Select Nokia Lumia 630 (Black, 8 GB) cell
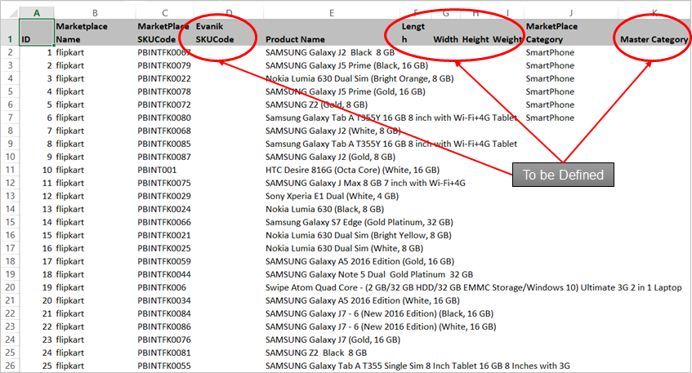The image size is (692, 373). coord(332,209)
